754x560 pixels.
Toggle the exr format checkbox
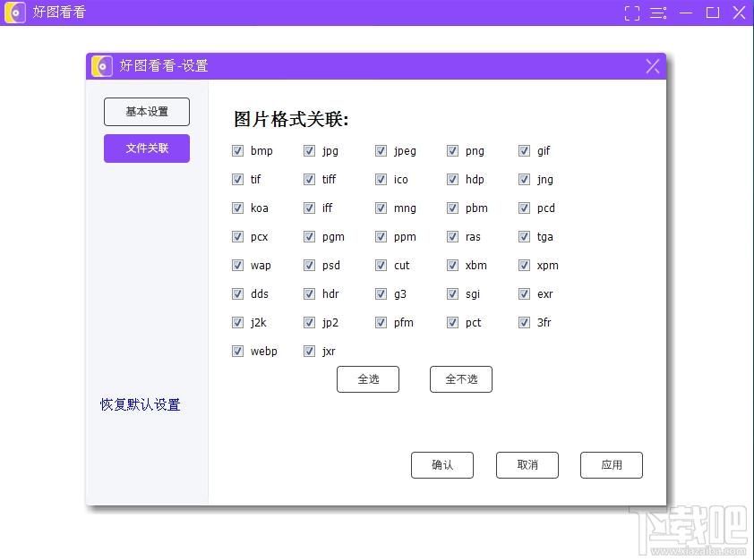(524, 294)
